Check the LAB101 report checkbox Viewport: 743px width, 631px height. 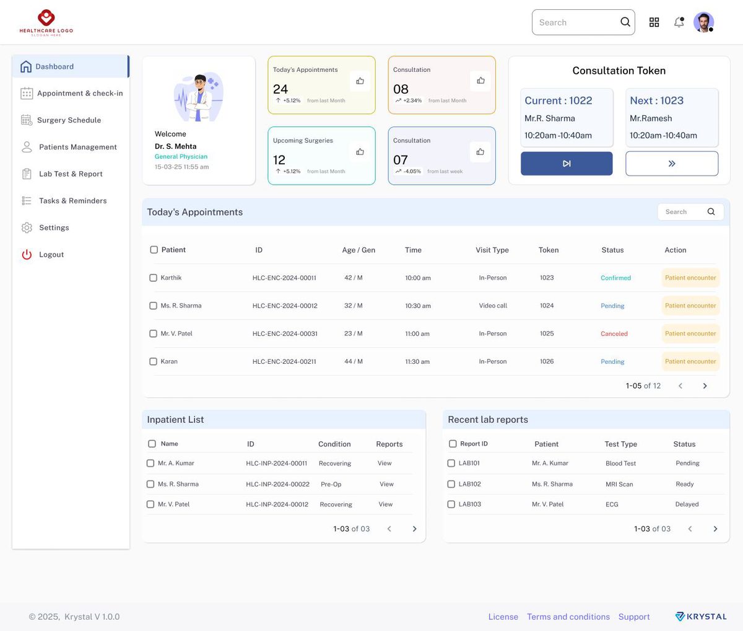451,463
